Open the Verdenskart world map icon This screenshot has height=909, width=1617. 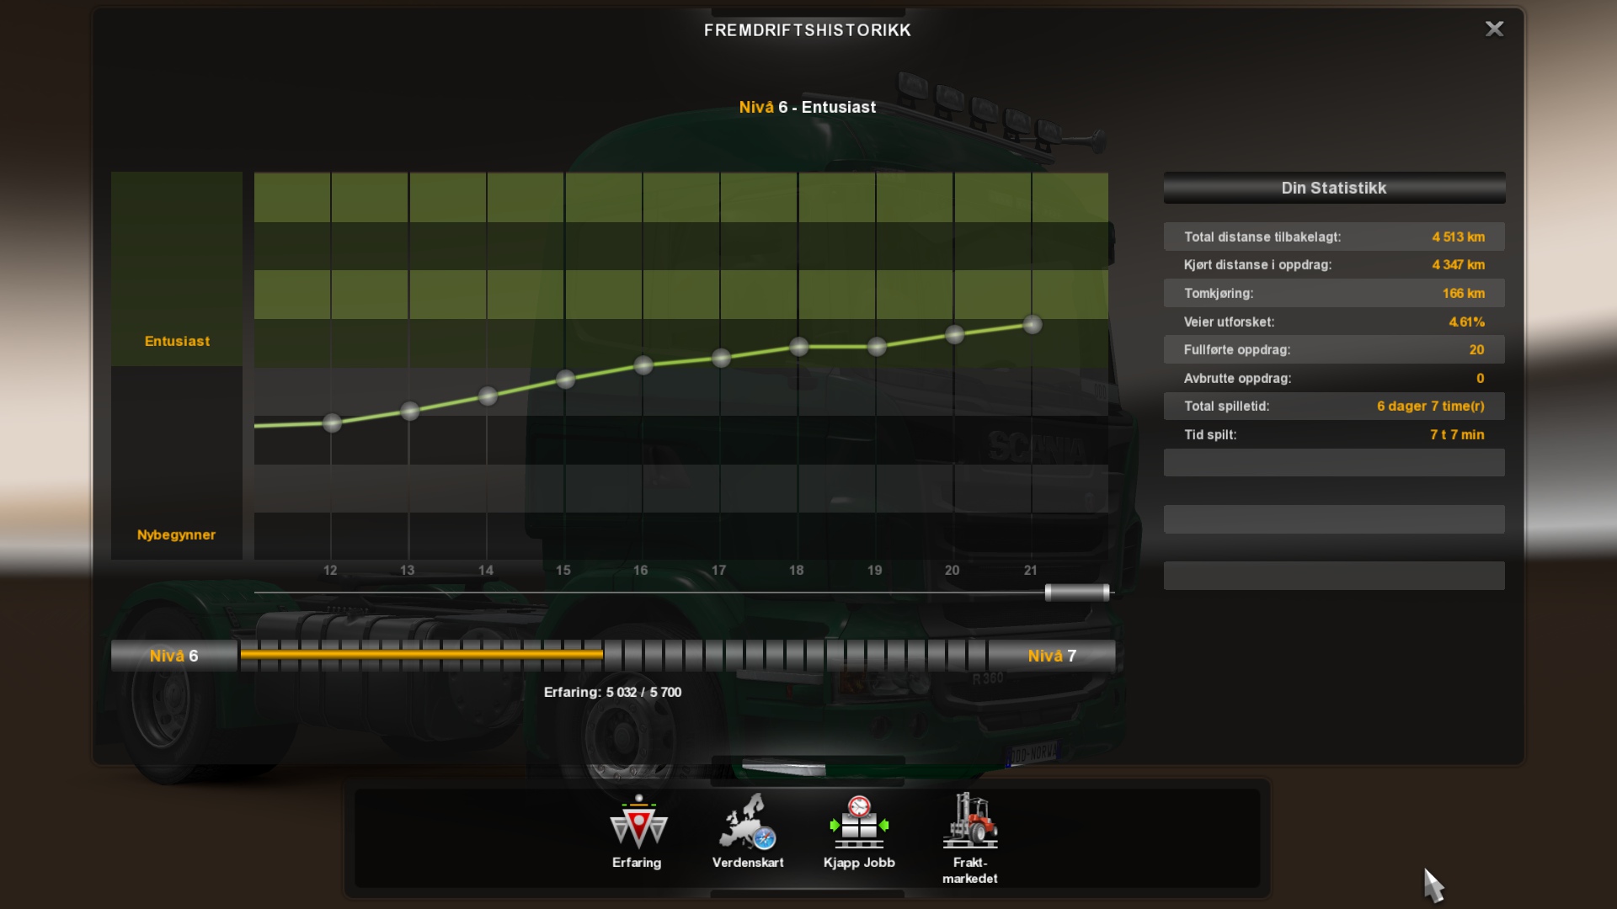(748, 823)
